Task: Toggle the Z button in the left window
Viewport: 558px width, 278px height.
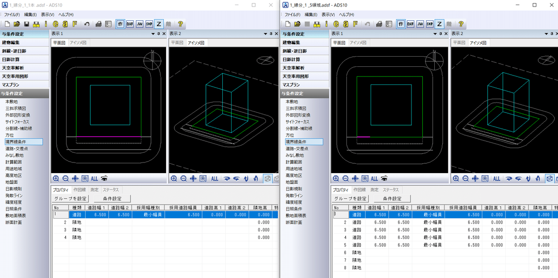Action: [159, 24]
